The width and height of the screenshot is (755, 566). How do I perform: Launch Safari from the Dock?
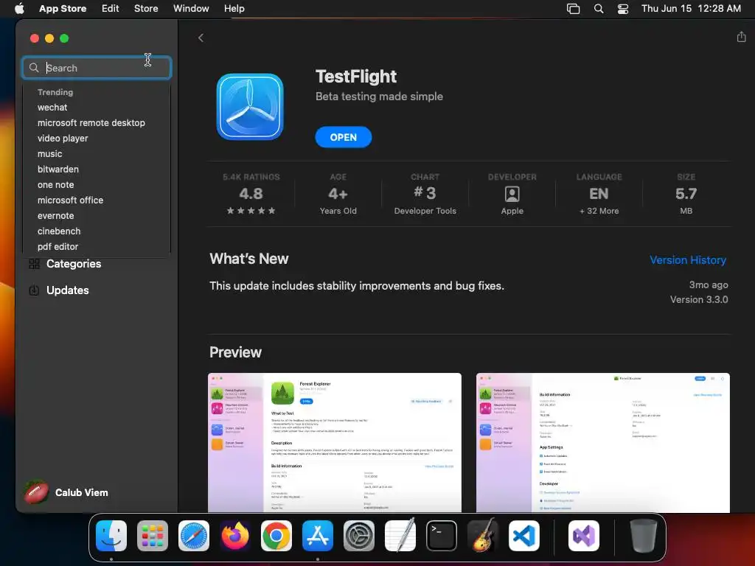point(194,536)
